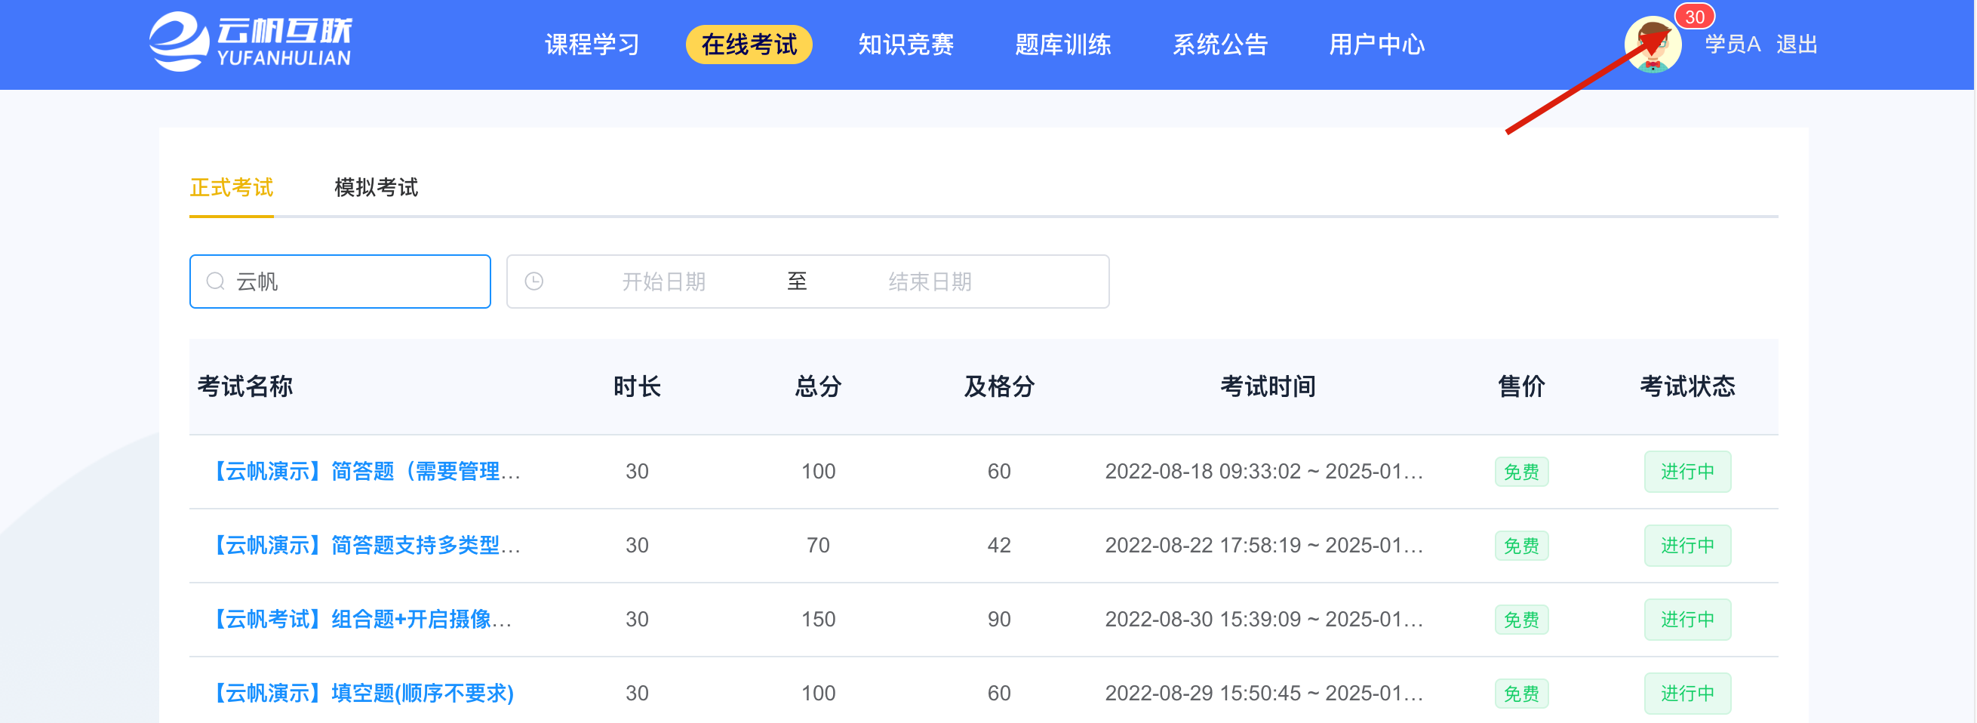Screen dimensions: 1977x723
Task: Click the 考试名称 column header
Action: click(244, 386)
